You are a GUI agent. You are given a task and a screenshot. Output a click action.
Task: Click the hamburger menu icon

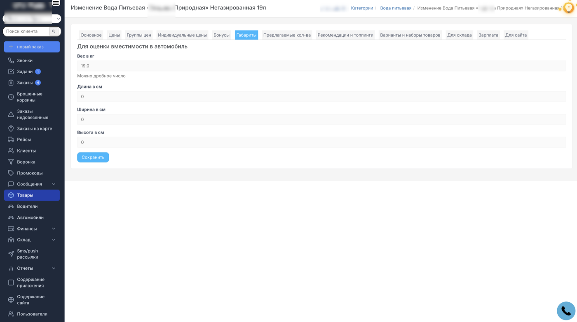[x=56, y=3]
